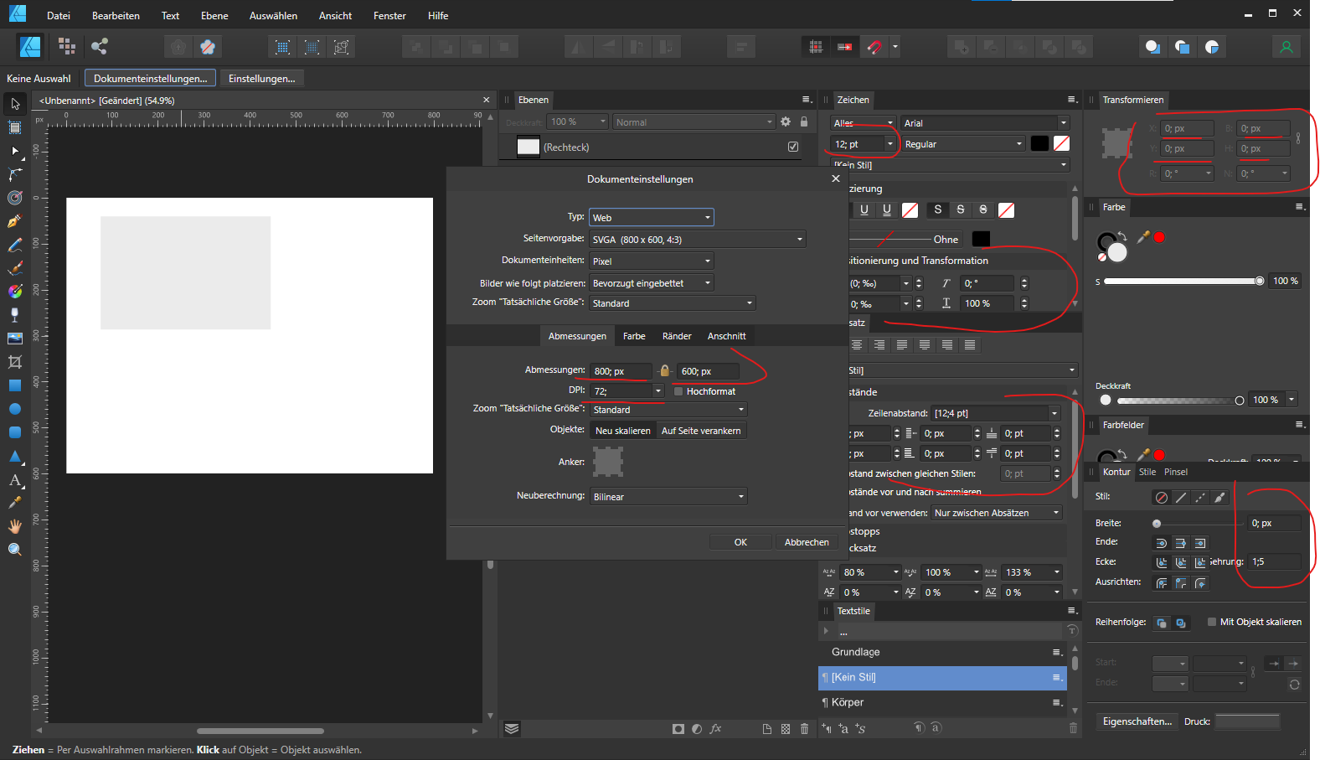Image resolution: width=1320 pixels, height=760 pixels.
Task: Select the View hand tool
Action: point(15,526)
